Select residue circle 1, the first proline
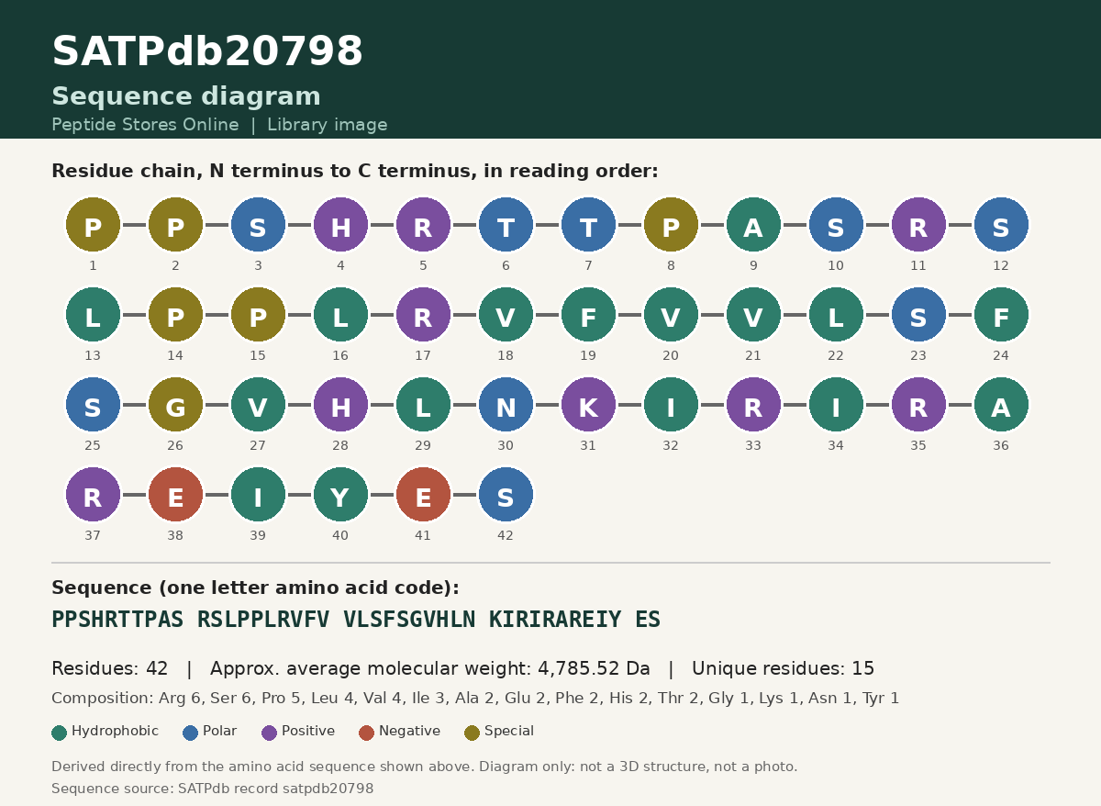1101x806 pixels. (x=93, y=225)
